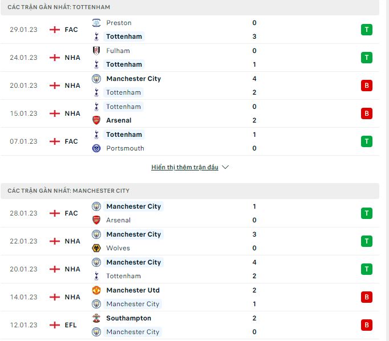Click the Preston club crest icon
The image size is (389, 341).
tap(96, 23)
